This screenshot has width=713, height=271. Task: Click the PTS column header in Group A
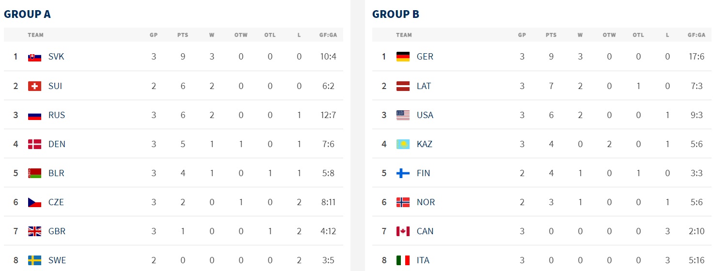[183, 35]
